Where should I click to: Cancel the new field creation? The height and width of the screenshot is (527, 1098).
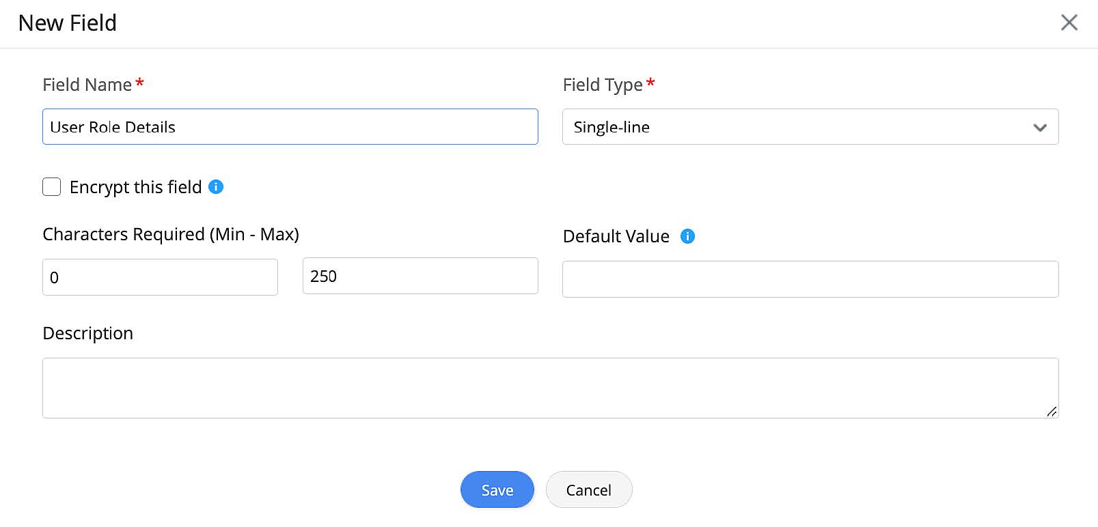point(588,489)
